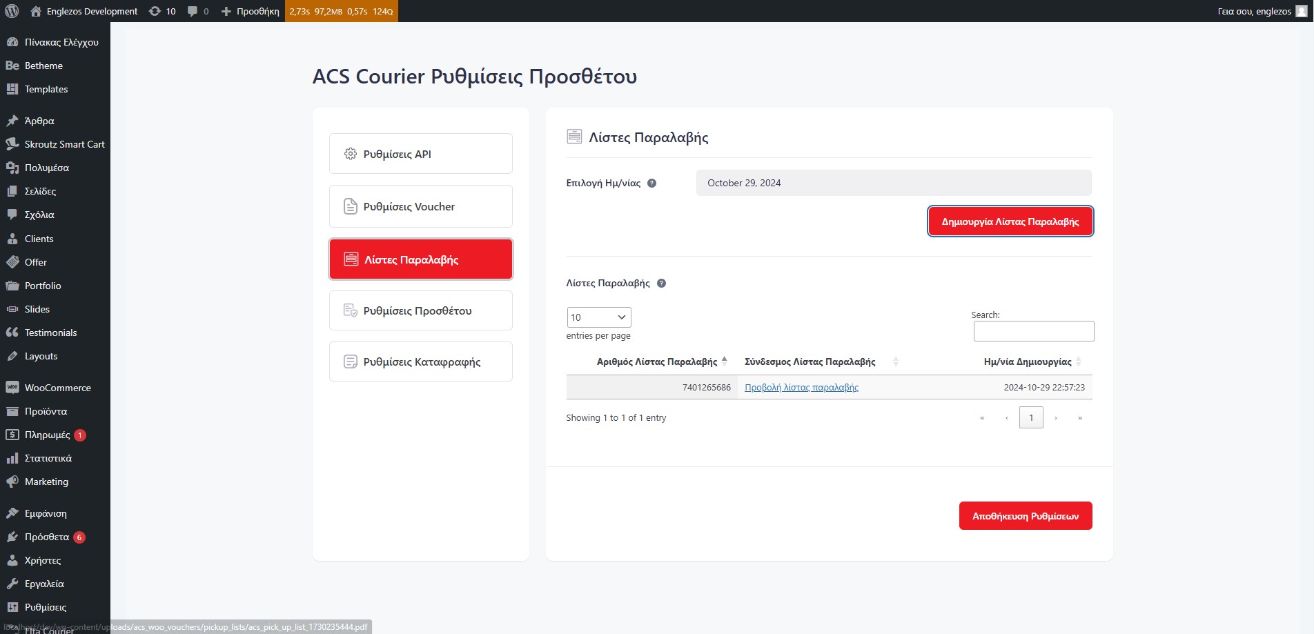The height and width of the screenshot is (634, 1314).
Task: Click the Layouts pencil icon
Action: click(12, 356)
